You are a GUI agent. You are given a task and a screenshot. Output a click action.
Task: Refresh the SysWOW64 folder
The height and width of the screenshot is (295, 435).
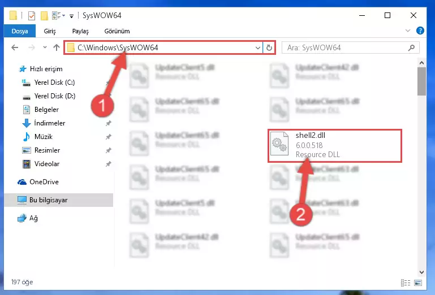pyautogui.click(x=269, y=48)
